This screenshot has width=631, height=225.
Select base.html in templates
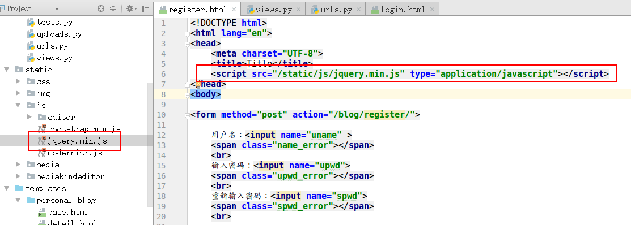[x=67, y=212]
